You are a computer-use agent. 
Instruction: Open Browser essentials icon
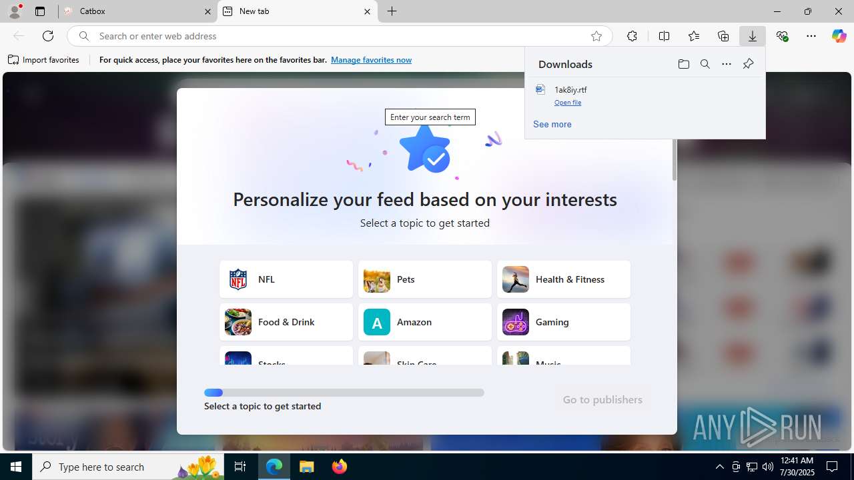pyautogui.click(x=782, y=36)
